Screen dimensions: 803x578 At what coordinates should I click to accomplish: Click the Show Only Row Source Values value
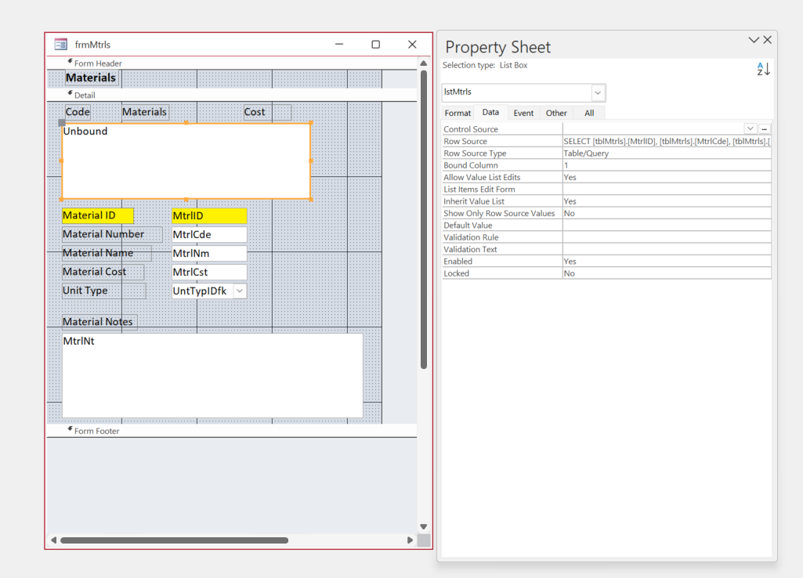coord(666,214)
